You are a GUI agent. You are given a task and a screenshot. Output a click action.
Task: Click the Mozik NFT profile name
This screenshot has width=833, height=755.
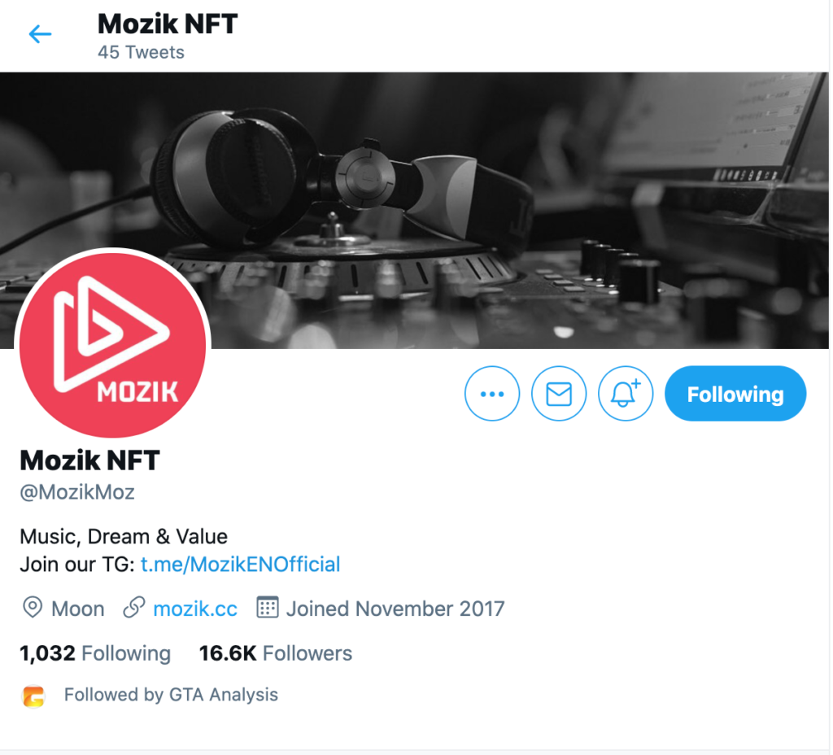89,460
